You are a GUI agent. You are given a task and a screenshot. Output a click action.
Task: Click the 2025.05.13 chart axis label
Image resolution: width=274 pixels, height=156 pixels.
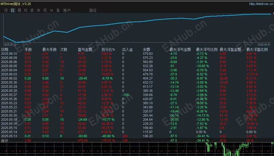[10, 44]
